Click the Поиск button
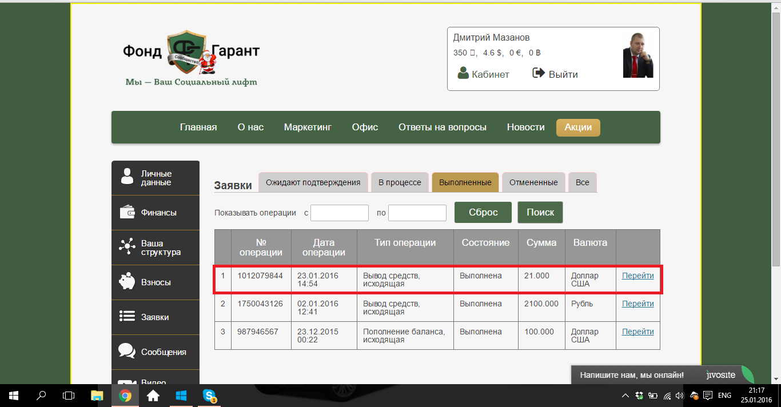 point(540,212)
